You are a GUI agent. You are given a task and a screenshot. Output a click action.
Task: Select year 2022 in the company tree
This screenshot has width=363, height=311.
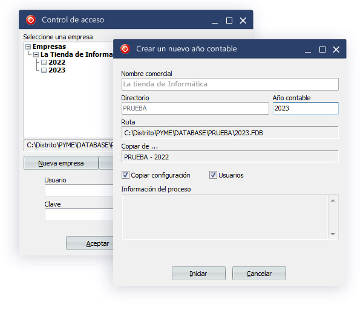click(57, 62)
